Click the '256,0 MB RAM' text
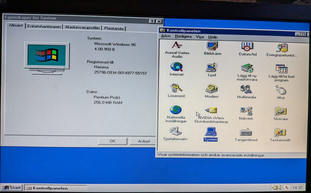 pyautogui.click(x=108, y=102)
